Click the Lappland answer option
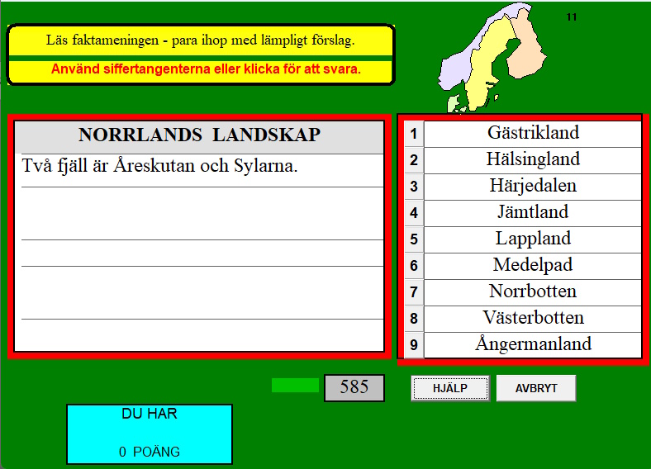This screenshot has width=651, height=469. (x=533, y=239)
